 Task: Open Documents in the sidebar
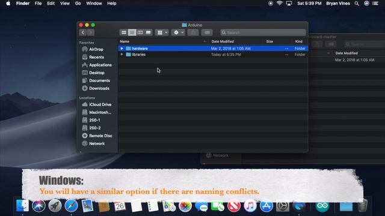(x=99, y=80)
